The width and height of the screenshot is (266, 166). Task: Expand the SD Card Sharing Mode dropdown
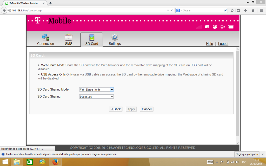112,89
